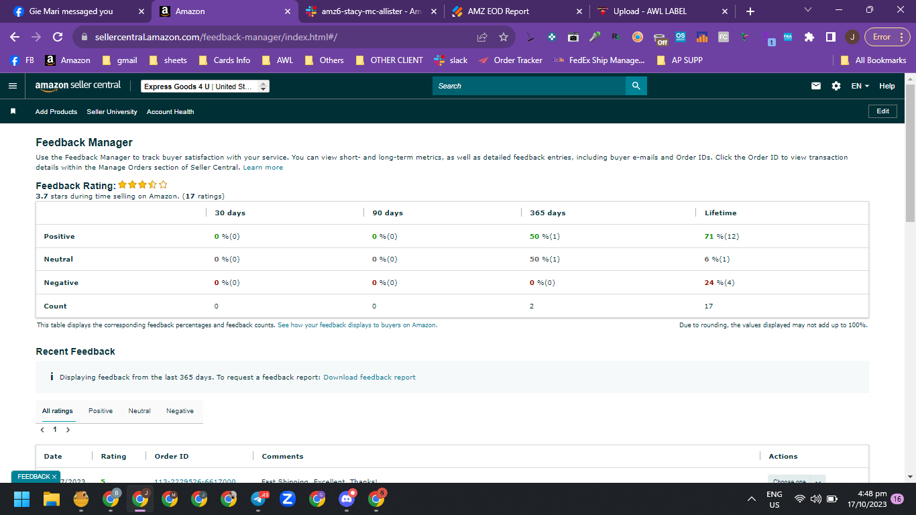Select the Positive ratings tab
916x515 pixels.
[x=101, y=411]
